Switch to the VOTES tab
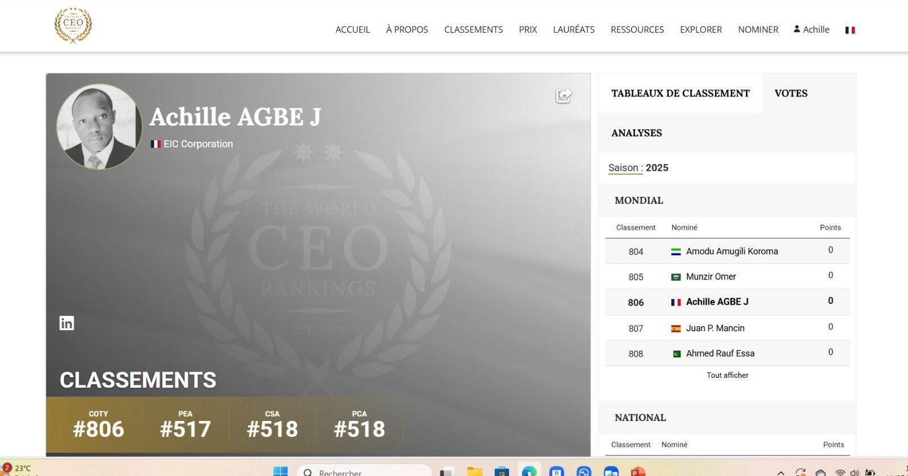 (x=791, y=94)
